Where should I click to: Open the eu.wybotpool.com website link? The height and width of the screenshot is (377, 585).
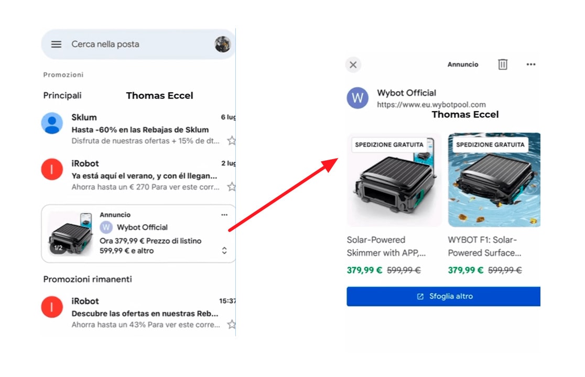pos(431,105)
